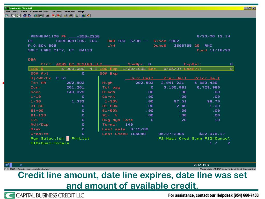
Task: Click Prev Half high credit 2,041,221
Action: 172,83
